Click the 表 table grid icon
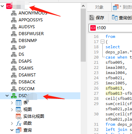 pyautogui.click(x=19, y=103)
